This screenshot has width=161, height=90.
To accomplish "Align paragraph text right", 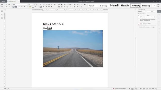I will (x=46, y=7).
